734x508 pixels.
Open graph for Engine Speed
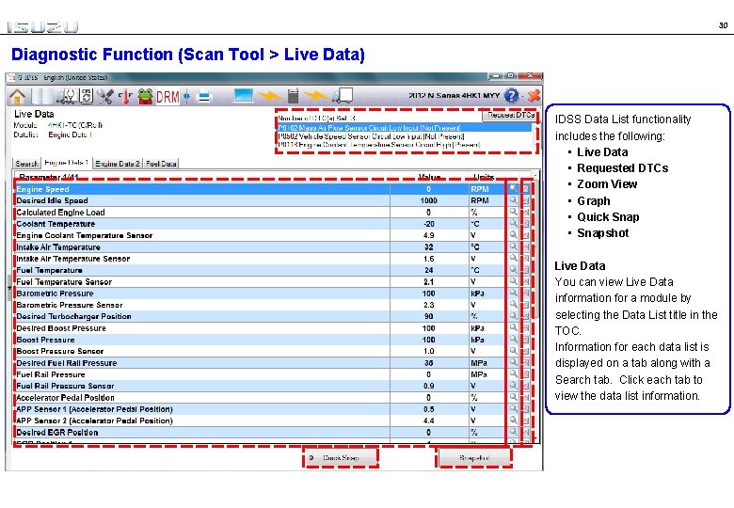(x=526, y=188)
